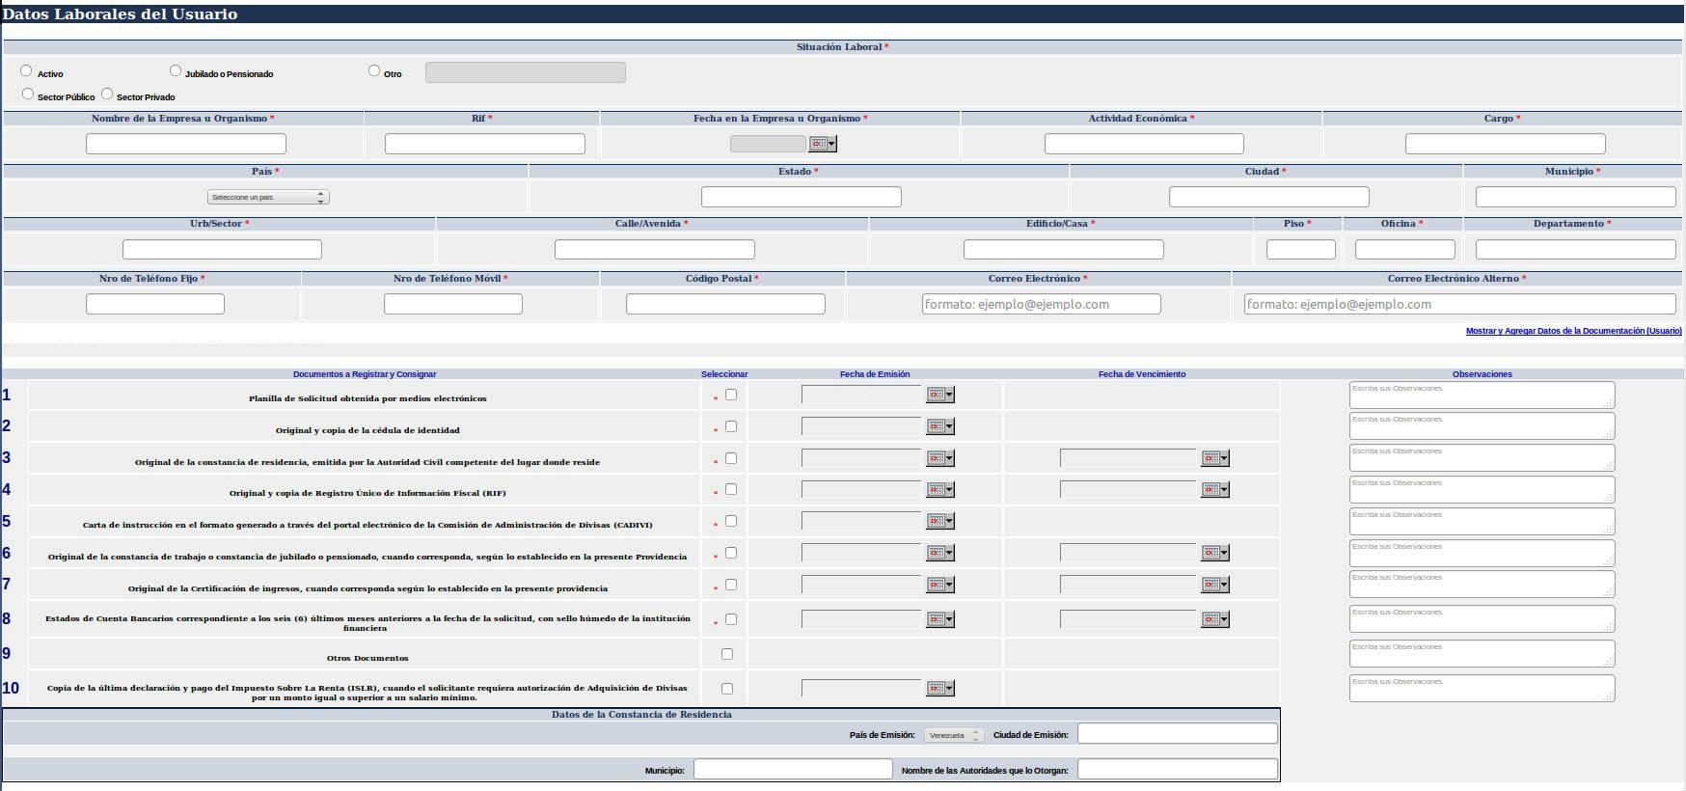Select the Otro radio button
This screenshot has width=1686, height=791.
(x=374, y=70)
